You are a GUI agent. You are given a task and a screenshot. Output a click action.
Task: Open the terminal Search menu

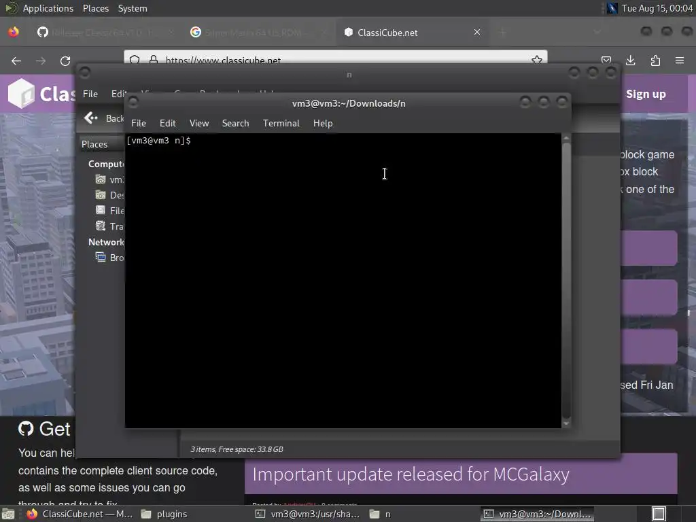pyautogui.click(x=235, y=124)
